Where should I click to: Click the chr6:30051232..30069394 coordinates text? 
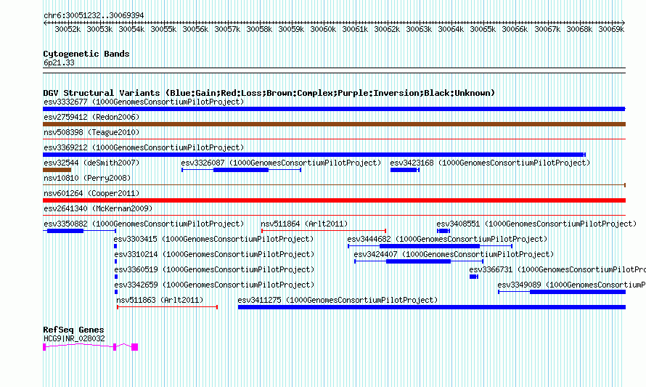coord(94,16)
